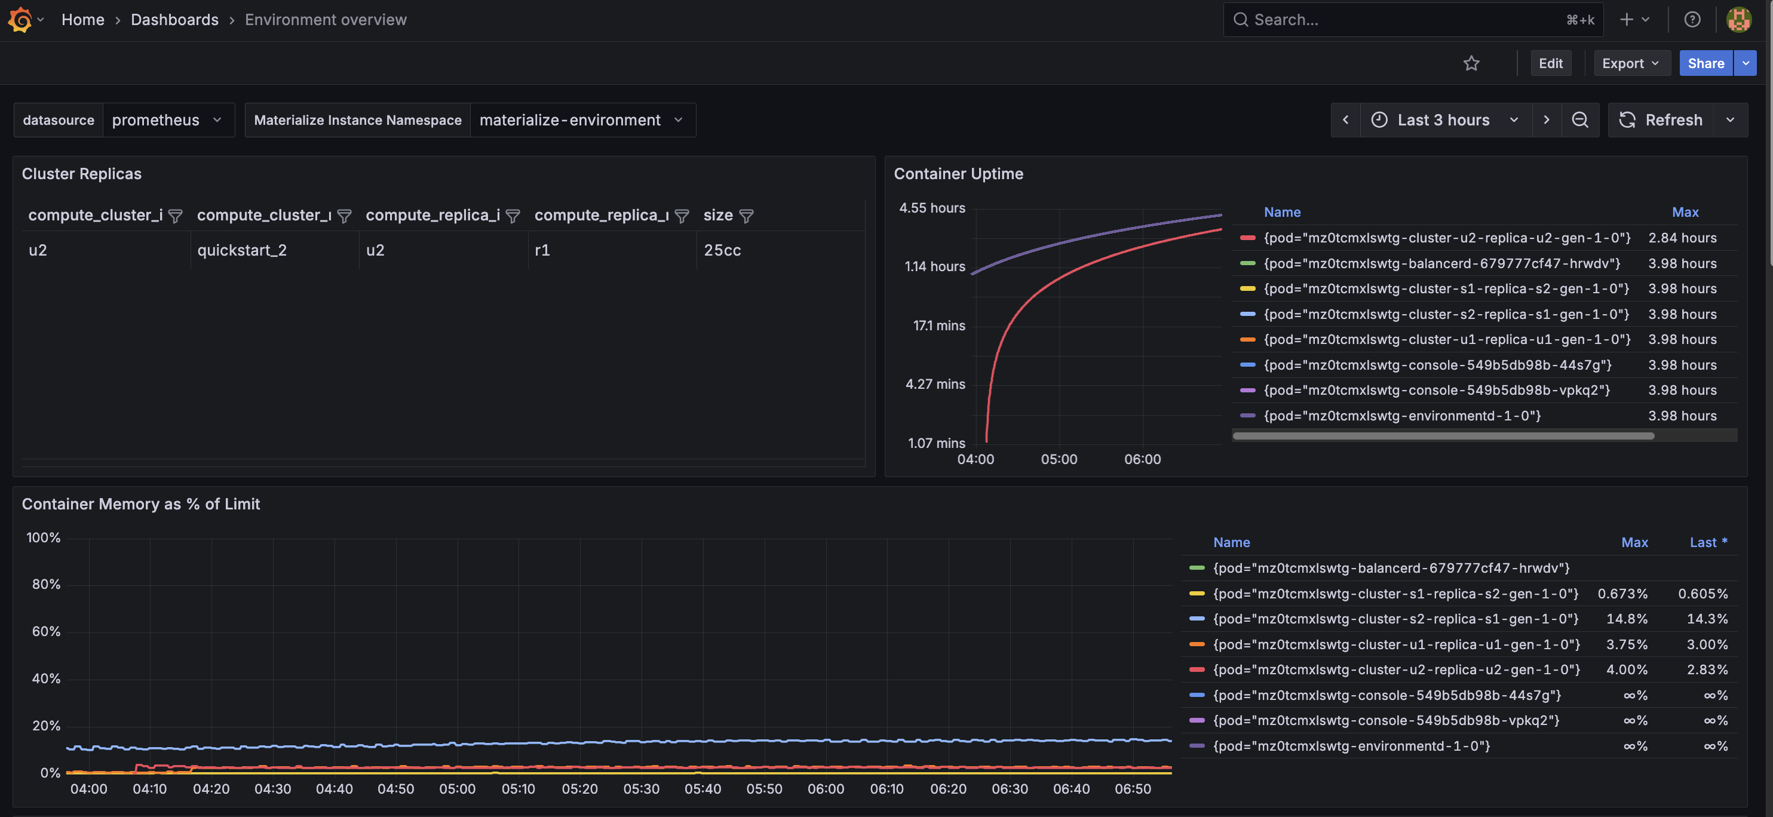Viewport: 1773px width, 817px height.
Task: Click the cluster-s2-replica-s1 color swatch in Memory legend
Action: click(1197, 619)
